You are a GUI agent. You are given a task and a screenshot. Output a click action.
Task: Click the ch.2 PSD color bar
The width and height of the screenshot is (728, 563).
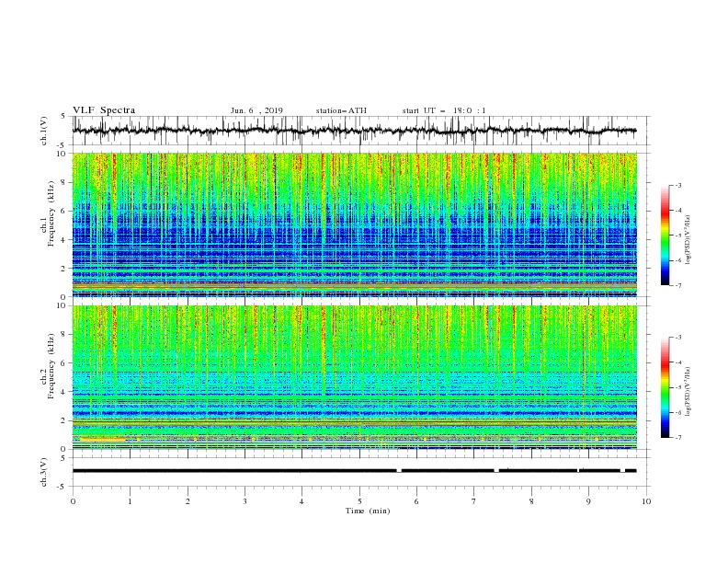665,387
